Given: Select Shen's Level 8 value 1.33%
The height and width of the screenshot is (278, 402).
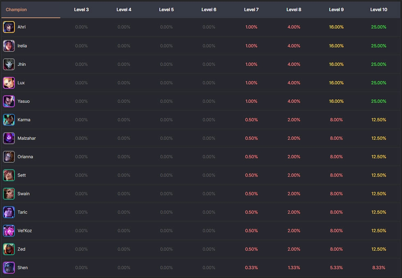Looking at the screenshot, I should tap(294, 267).
